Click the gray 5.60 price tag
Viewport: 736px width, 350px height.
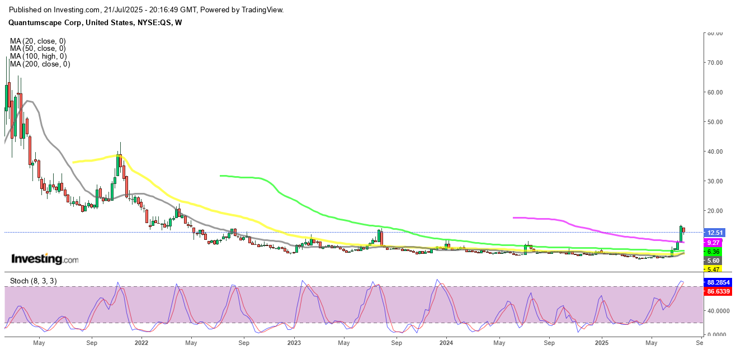[x=714, y=261]
